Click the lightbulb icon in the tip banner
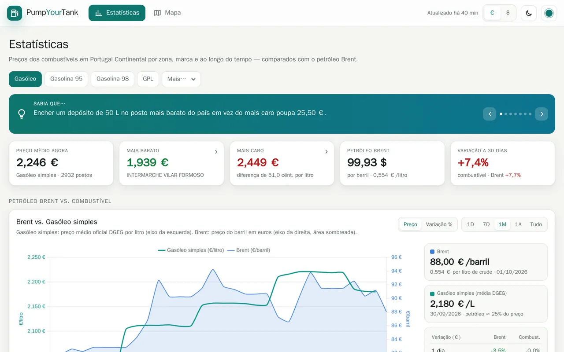 click(22, 114)
